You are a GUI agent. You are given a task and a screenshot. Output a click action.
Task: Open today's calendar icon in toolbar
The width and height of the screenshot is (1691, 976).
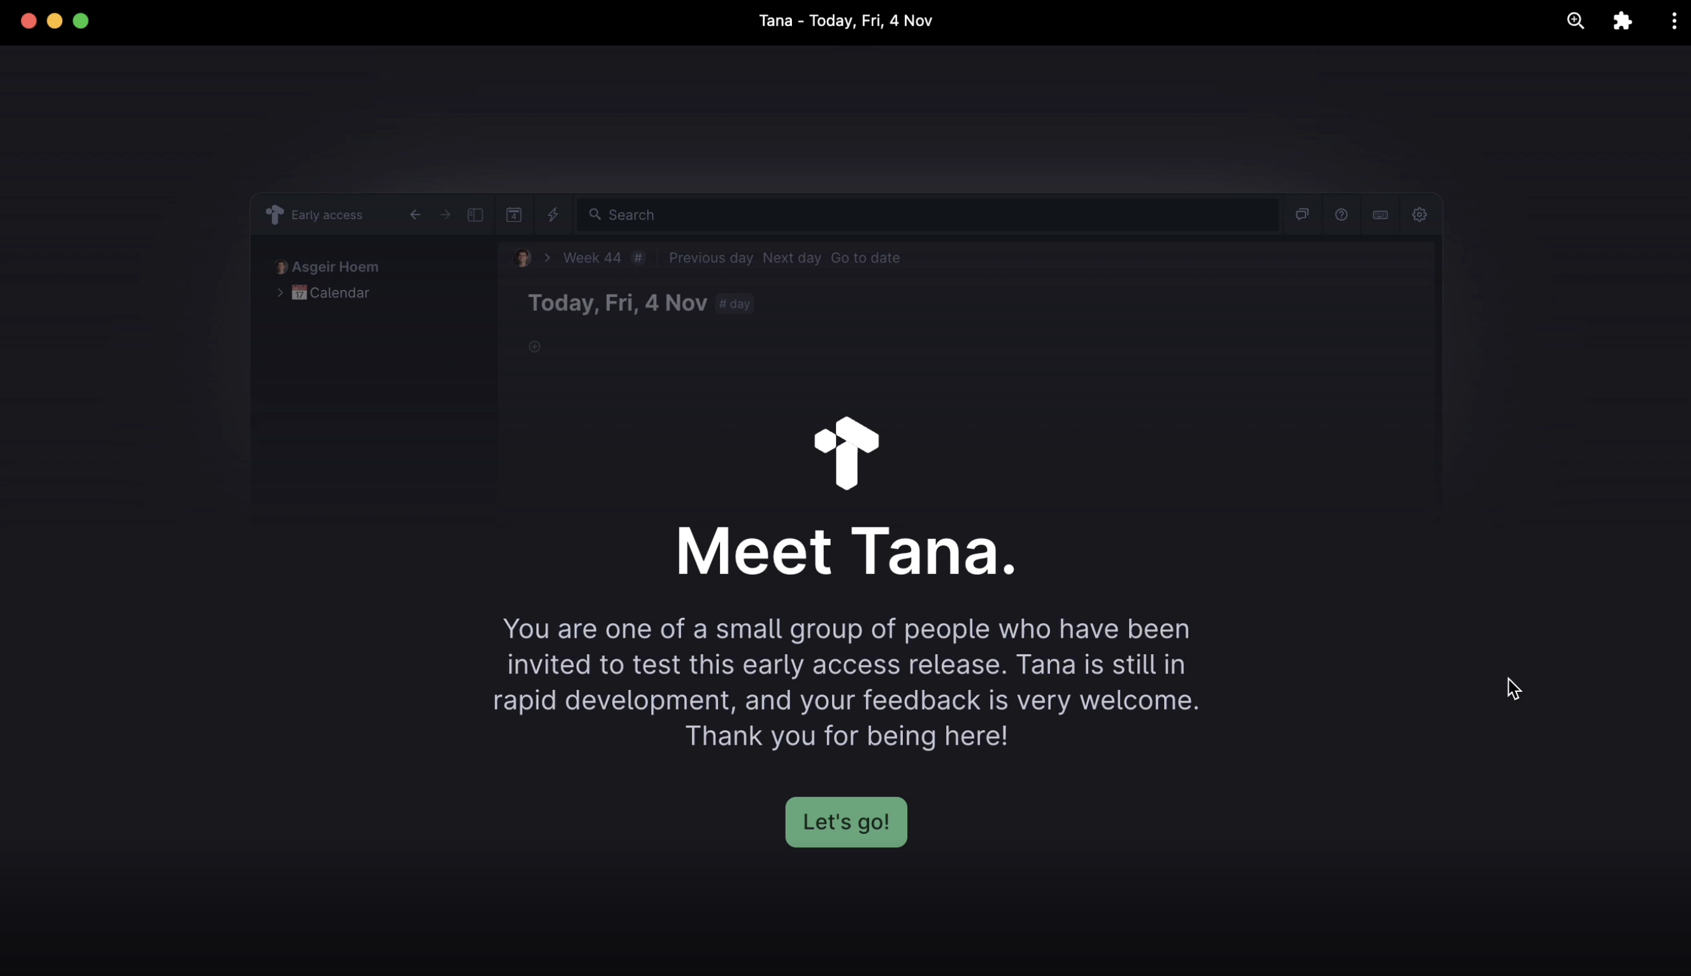pyautogui.click(x=514, y=215)
